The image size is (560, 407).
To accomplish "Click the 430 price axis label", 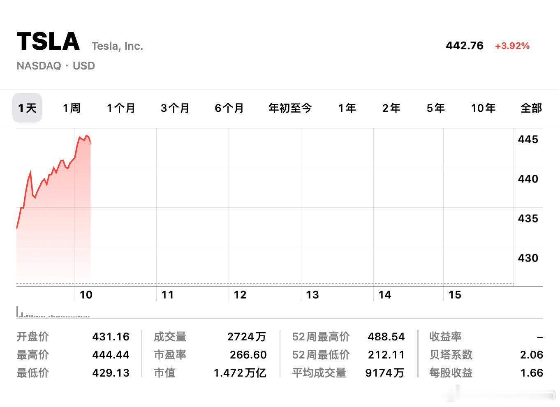I will pos(528,258).
